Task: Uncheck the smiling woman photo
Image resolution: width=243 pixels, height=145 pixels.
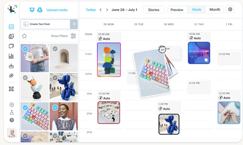Action: (x=55, y=108)
